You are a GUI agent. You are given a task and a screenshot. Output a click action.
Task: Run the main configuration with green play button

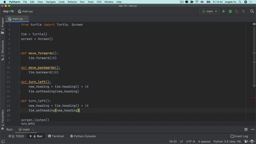(x=224, y=11)
